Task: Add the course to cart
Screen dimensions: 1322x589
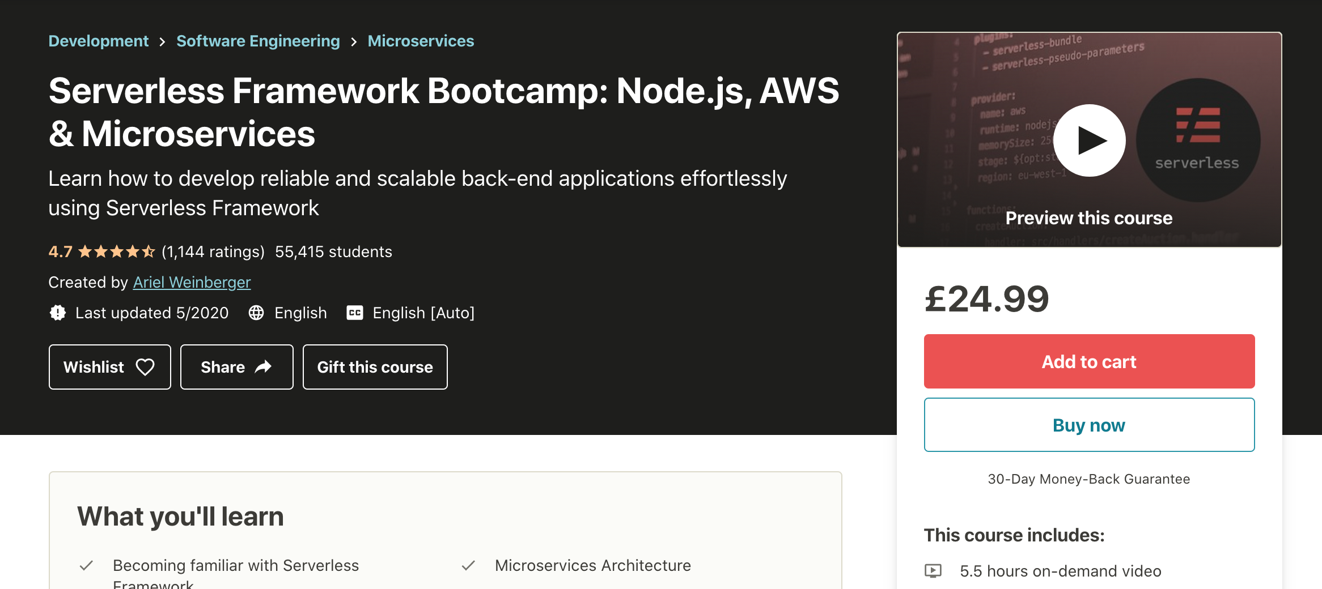Action: (x=1088, y=361)
